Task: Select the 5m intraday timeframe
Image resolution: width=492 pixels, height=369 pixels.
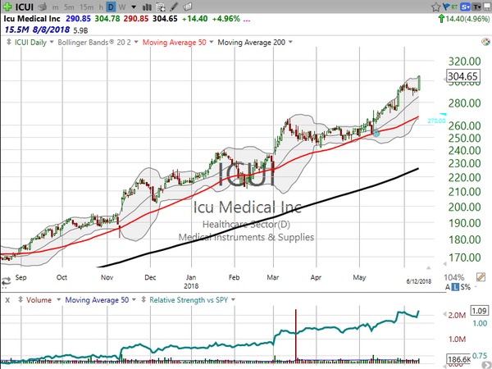Action: coord(70,7)
